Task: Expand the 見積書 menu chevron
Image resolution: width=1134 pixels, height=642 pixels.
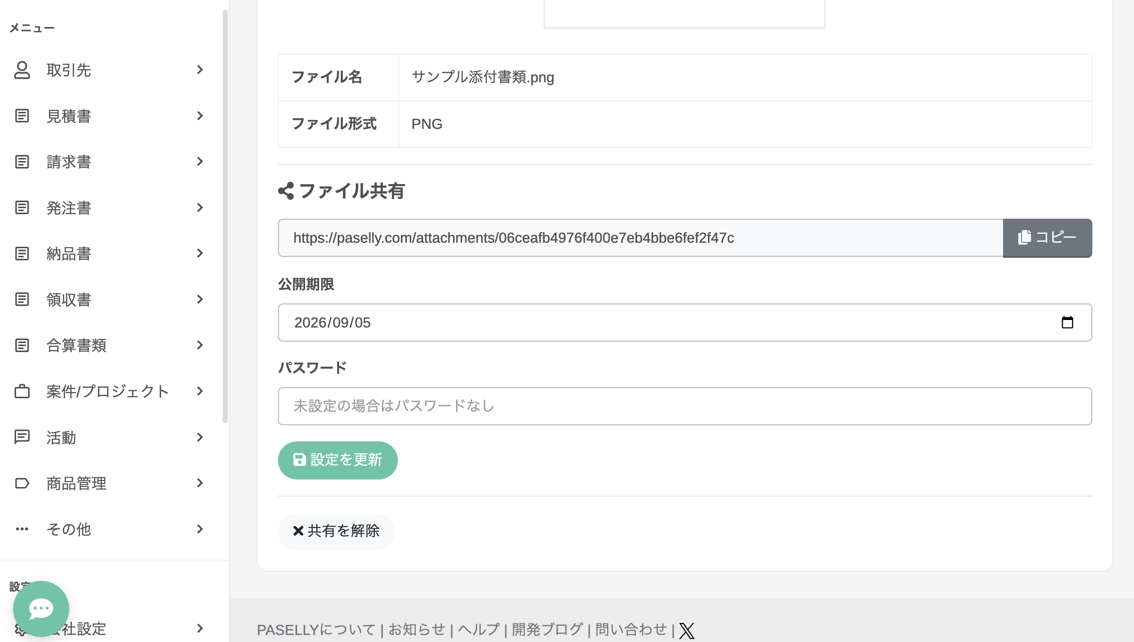Action: tap(200, 116)
